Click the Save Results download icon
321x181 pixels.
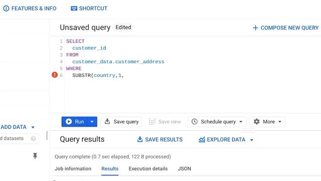pos(140,139)
